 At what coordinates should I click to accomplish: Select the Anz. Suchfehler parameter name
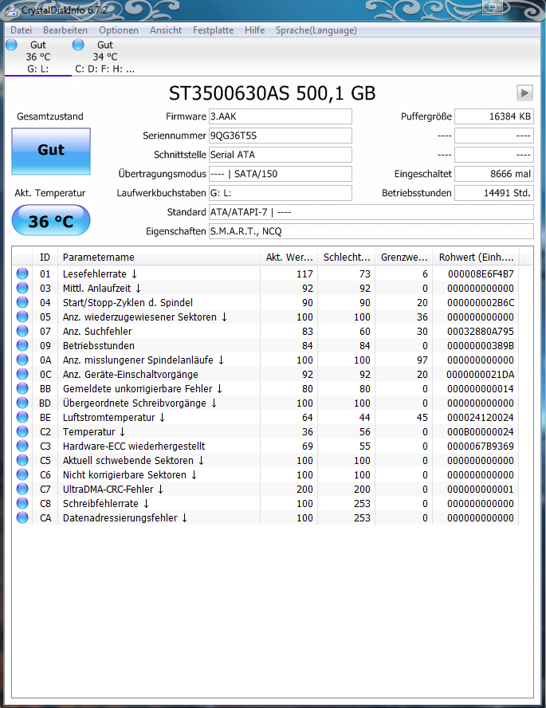97,332
